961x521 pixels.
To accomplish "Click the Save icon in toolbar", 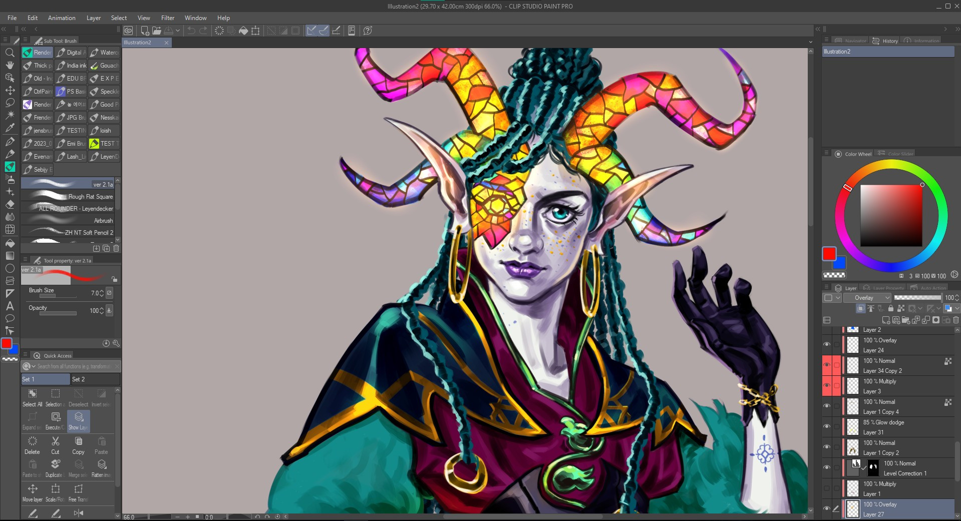I will click(169, 31).
